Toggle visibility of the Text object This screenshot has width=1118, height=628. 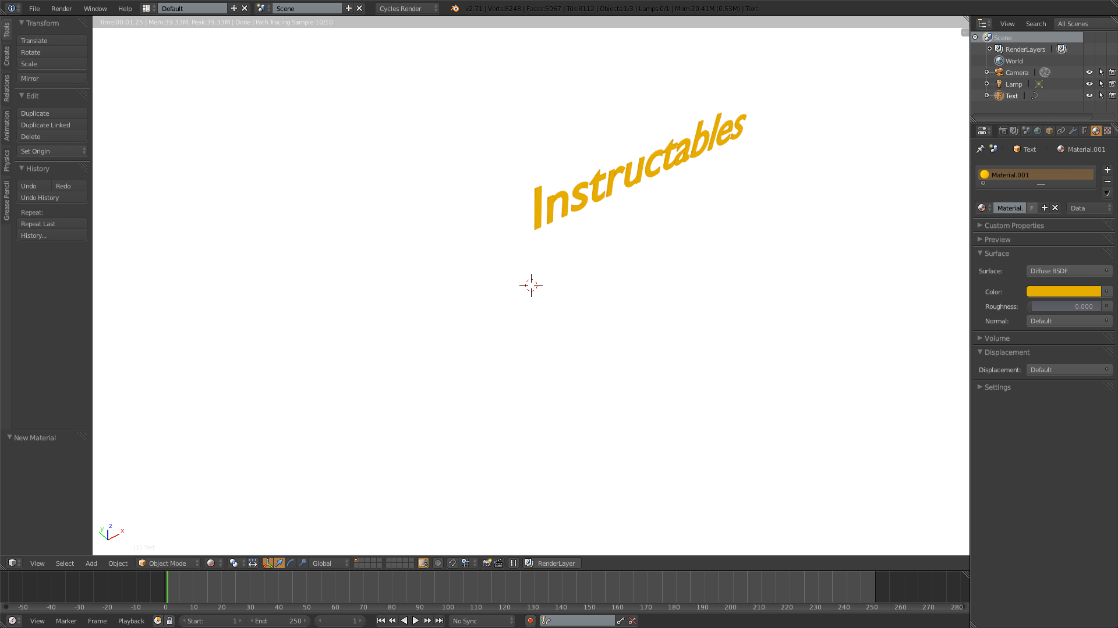click(1089, 95)
